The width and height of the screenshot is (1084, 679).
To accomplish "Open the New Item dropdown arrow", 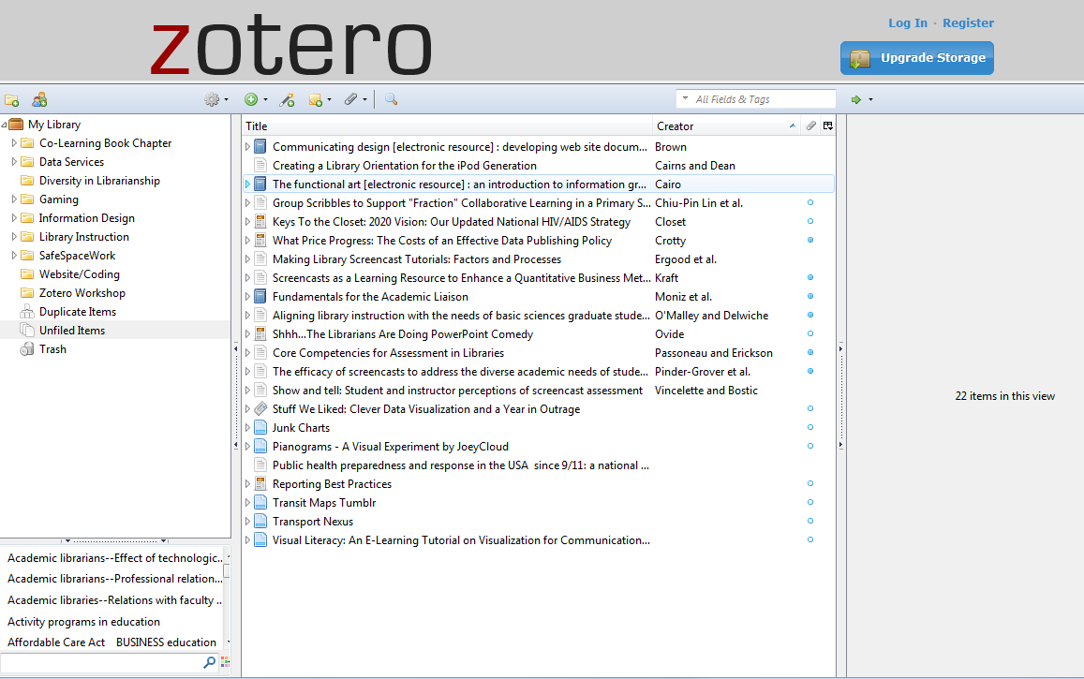I will point(265,98).
